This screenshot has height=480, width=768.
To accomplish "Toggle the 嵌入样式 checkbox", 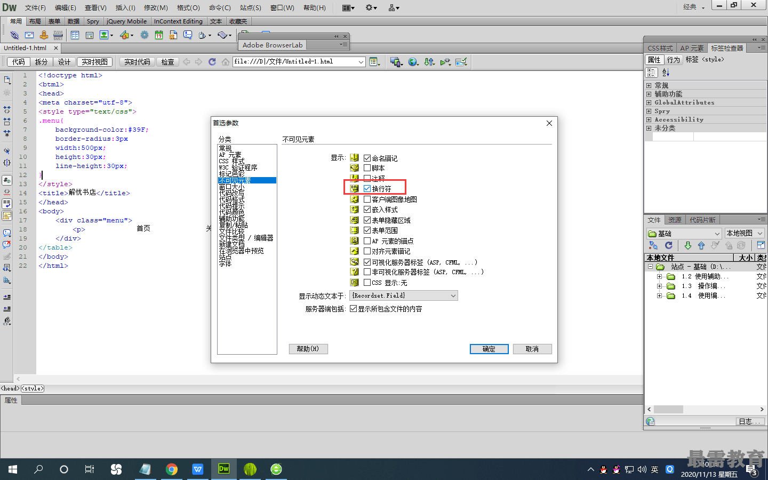I will (x=367, y=210).
